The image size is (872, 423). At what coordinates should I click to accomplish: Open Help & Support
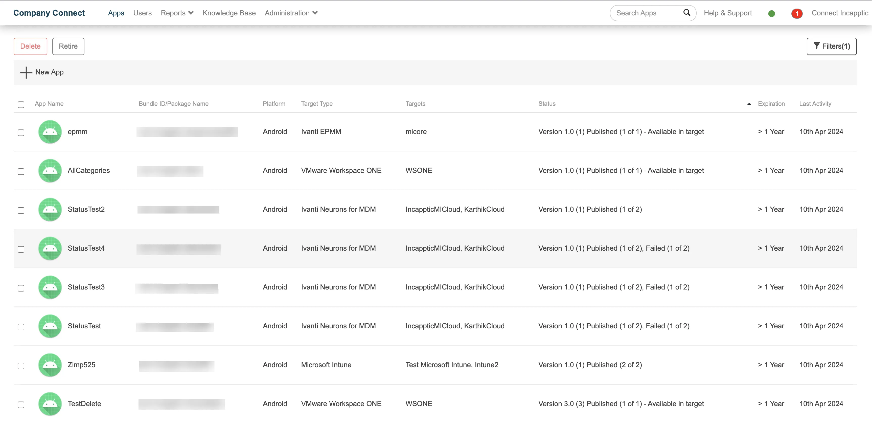[728, 13]
